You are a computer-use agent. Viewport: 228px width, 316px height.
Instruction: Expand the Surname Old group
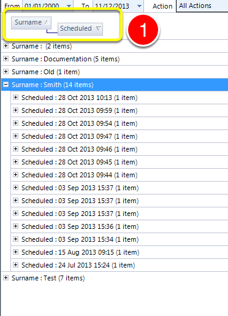(x=6, y=72)
